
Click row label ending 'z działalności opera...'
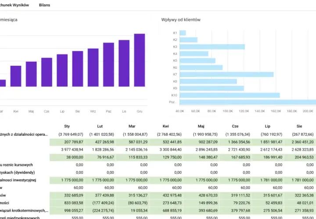point(24,134)
